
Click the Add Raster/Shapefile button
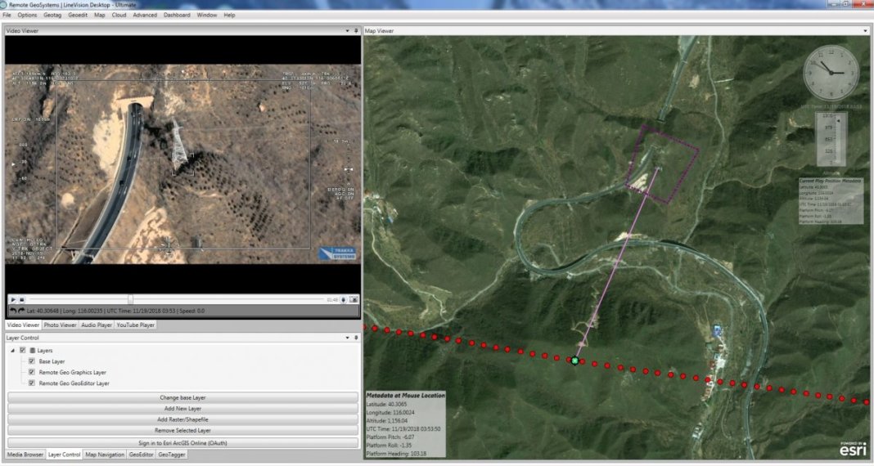[x=182, y=419]
